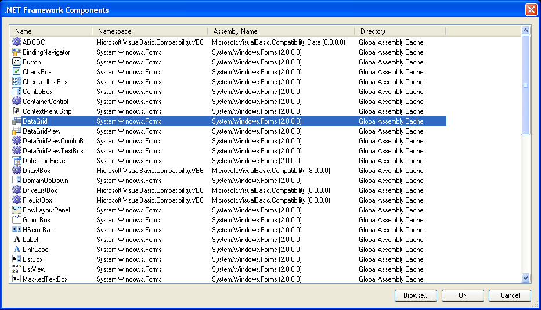The image size is (541, 310).
Task: Select the ADODC component name
Action: point(34,42)
